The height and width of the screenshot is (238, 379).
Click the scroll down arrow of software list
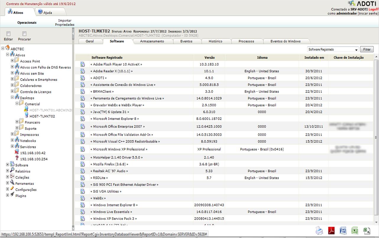coord(376,222)
